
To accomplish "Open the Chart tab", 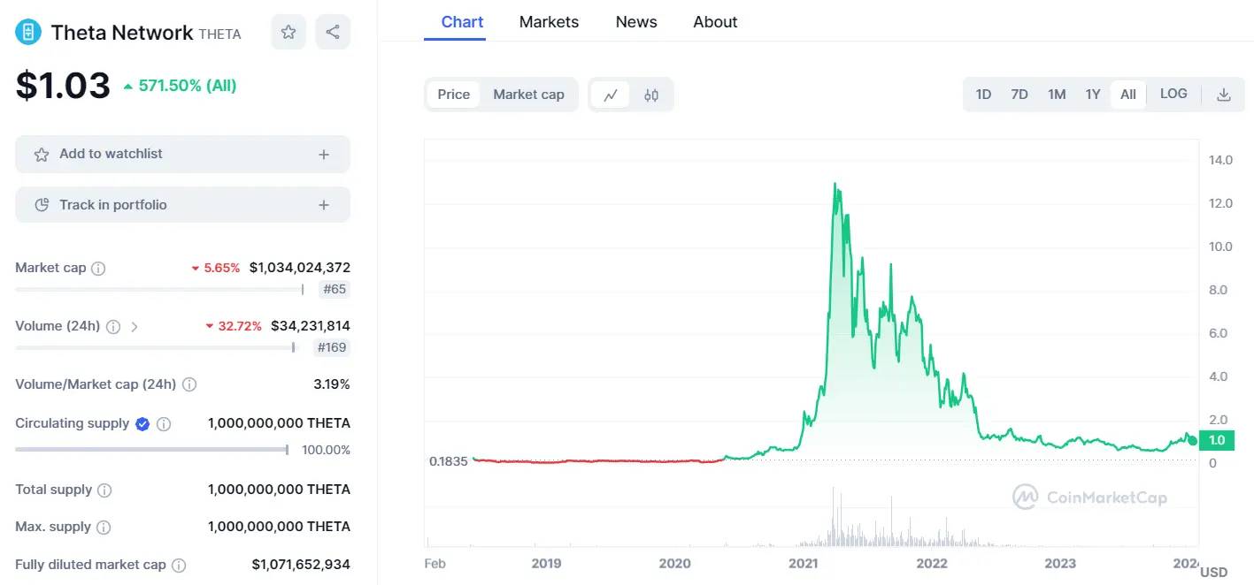I will click(x=462, y=22).
